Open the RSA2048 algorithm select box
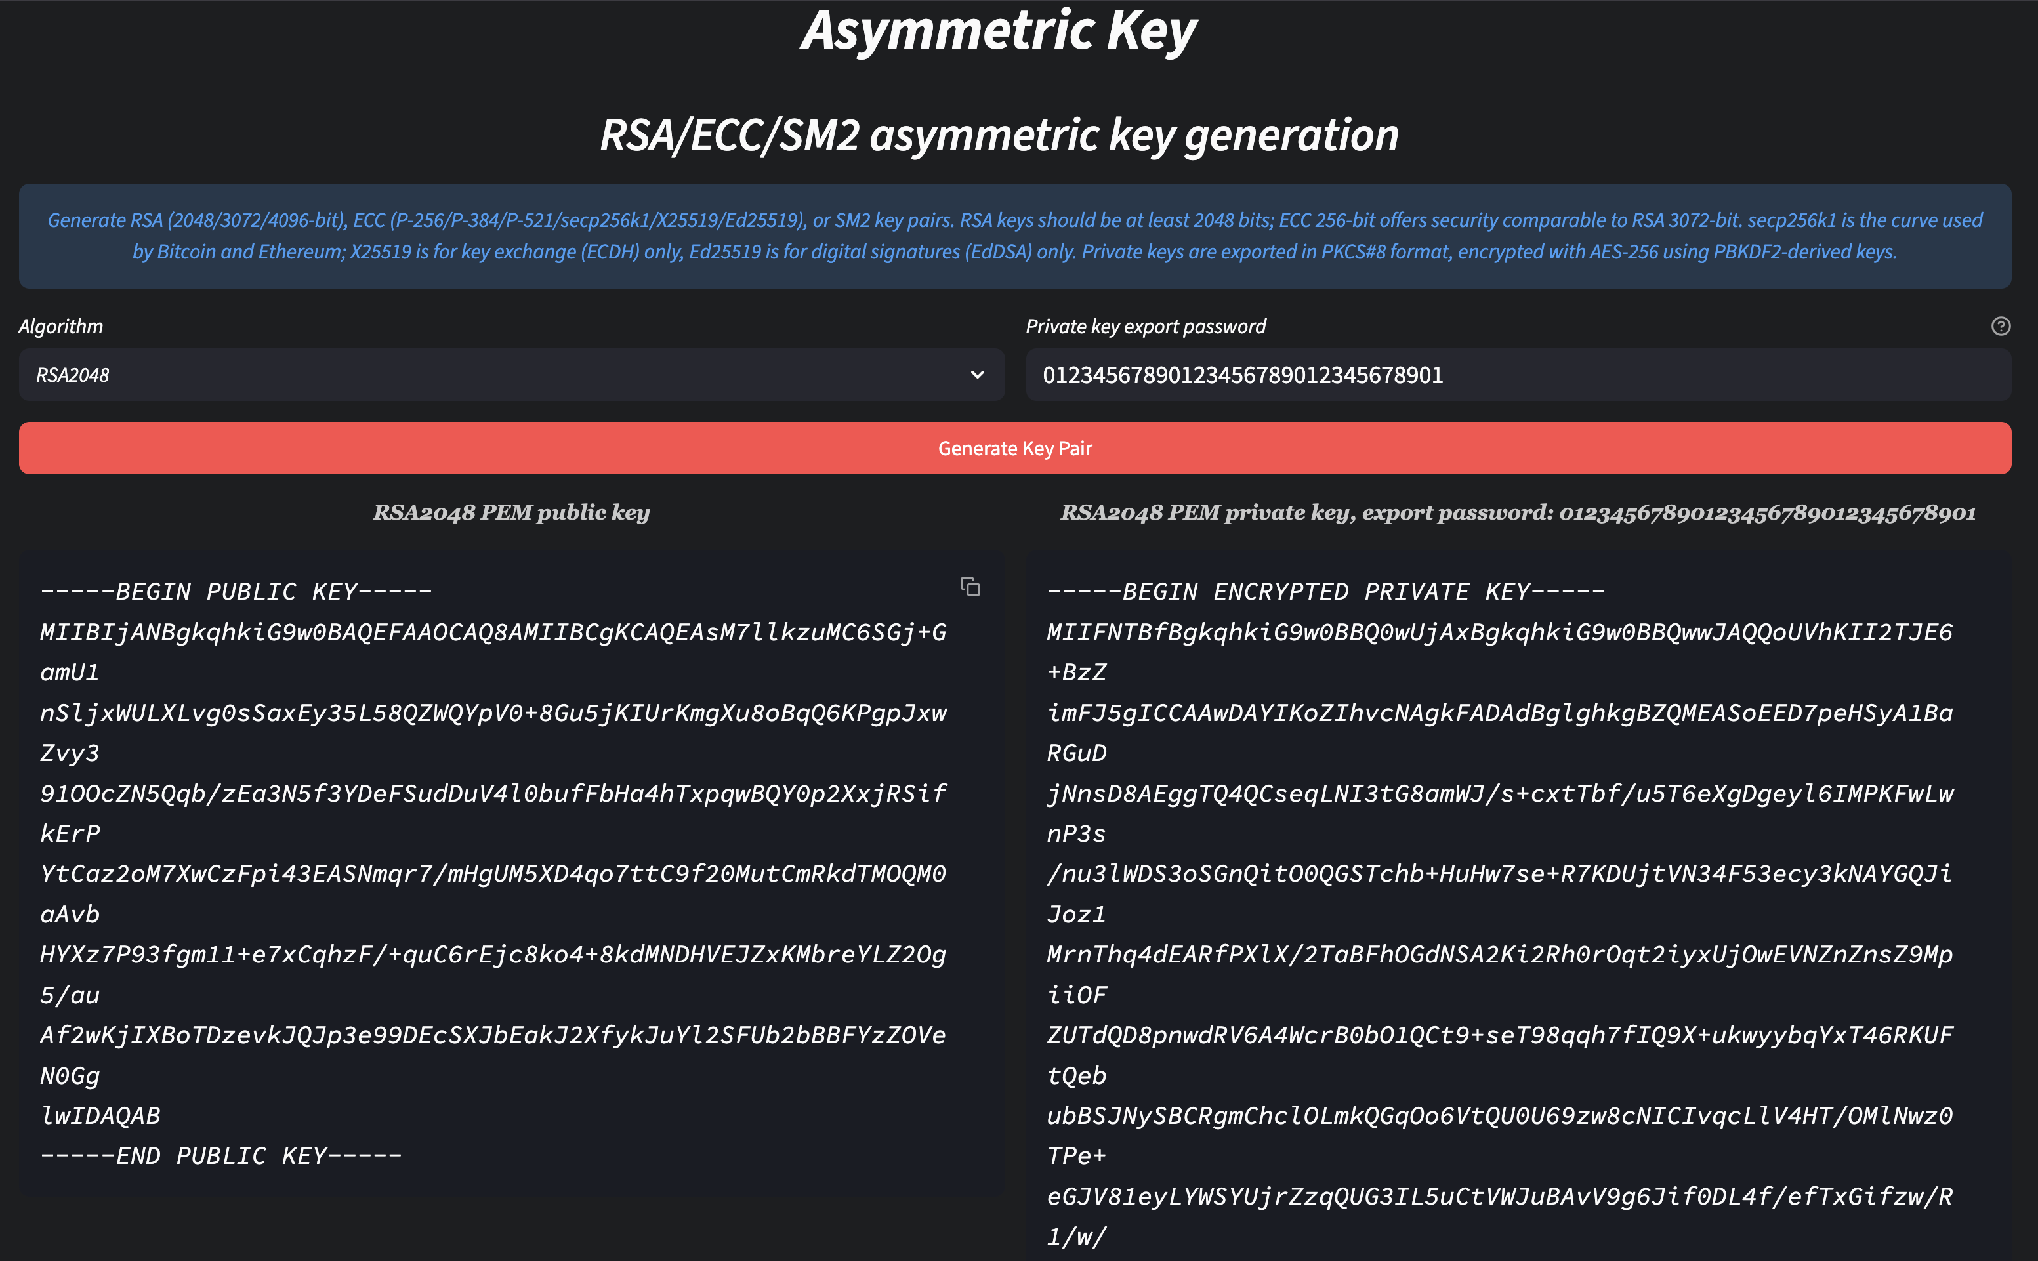This screenshot has width=2038, height=1261. pyautogui.click(x=501, y=375)
